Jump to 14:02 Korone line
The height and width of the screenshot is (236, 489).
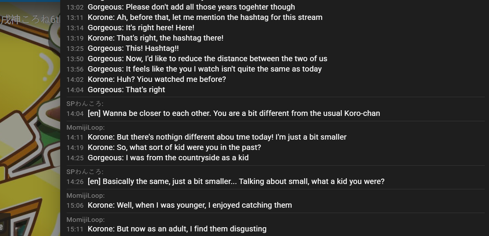tap(75, 80)
